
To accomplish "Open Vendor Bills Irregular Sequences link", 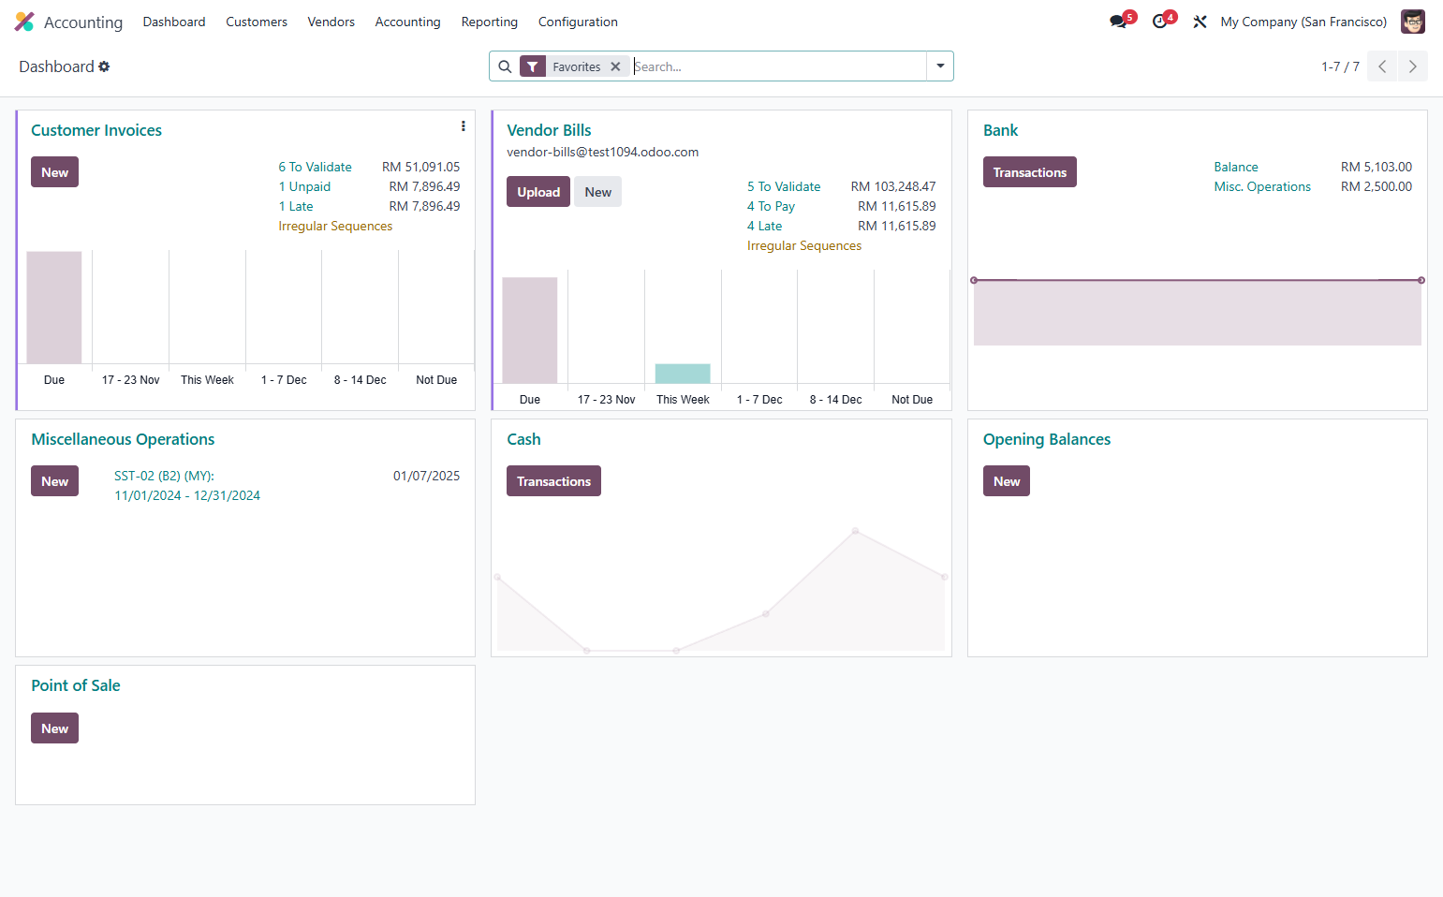I will pyautogui.click(x=804, y=245).
